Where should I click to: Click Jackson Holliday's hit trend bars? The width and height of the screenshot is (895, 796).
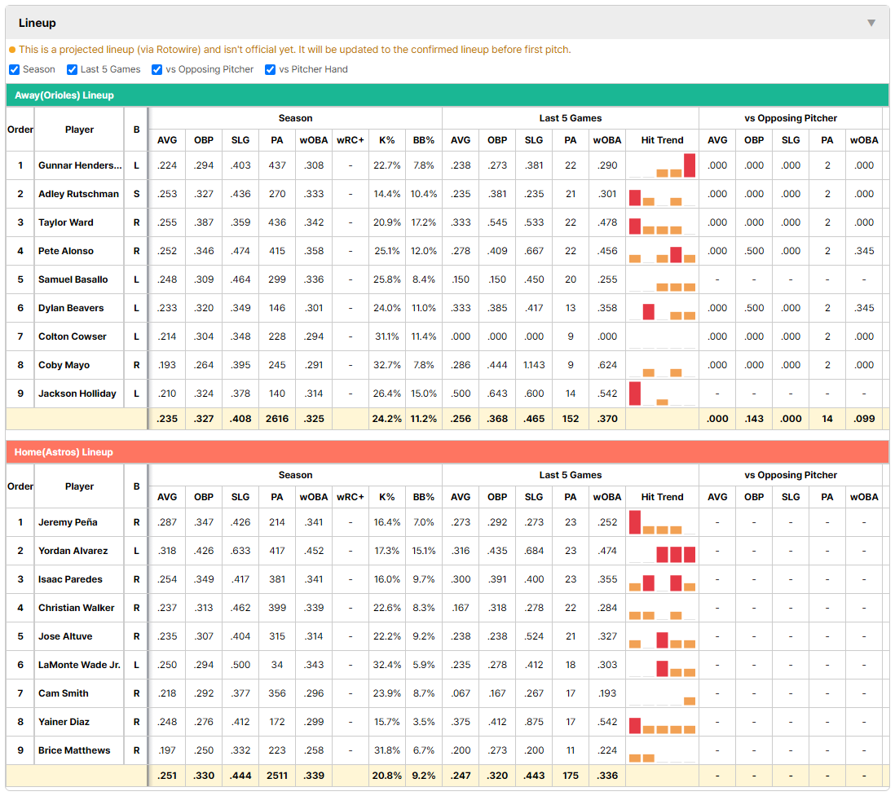tap(662, 394)
